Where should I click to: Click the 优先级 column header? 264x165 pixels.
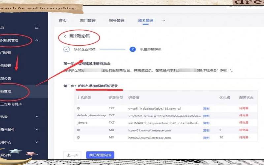coord(225,98)
